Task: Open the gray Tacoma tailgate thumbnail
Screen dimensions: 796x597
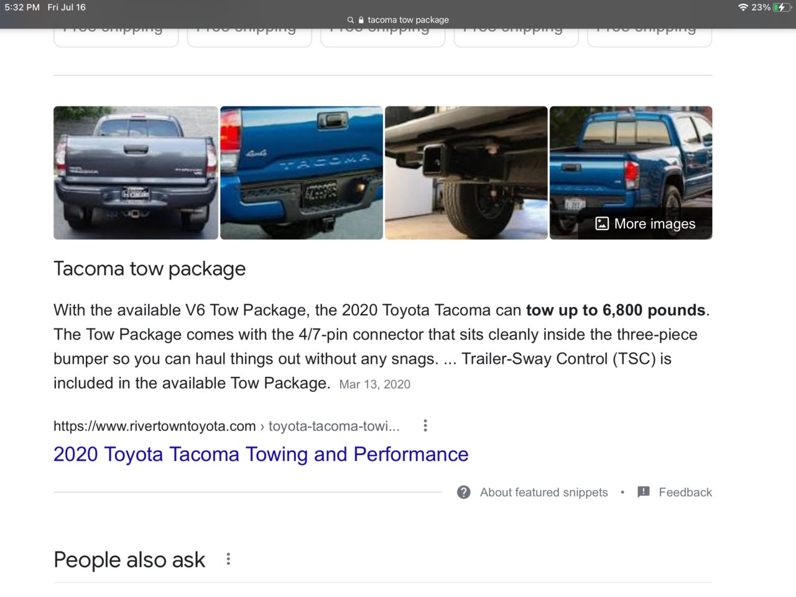Action: pyautogui.click(x=136, y=173)
